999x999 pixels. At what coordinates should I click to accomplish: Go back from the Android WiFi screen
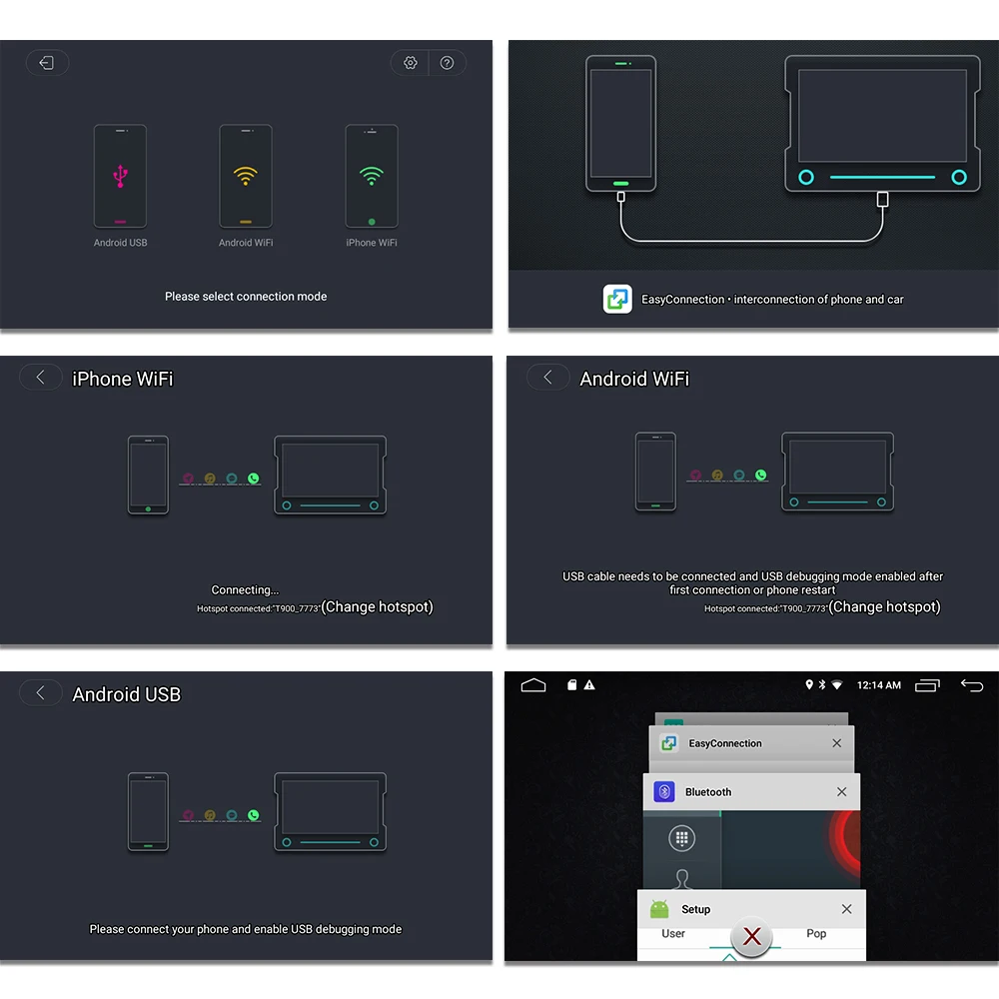tap(547, 378)
